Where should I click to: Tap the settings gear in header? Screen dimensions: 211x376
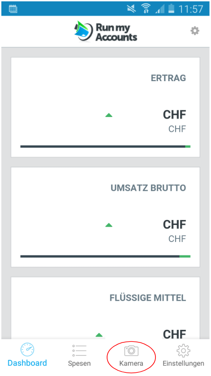[x=195, y=31]
